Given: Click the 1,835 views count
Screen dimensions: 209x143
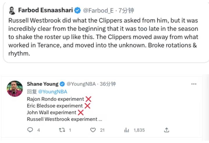Looking at the screenshot, I should tap(139, 130).
